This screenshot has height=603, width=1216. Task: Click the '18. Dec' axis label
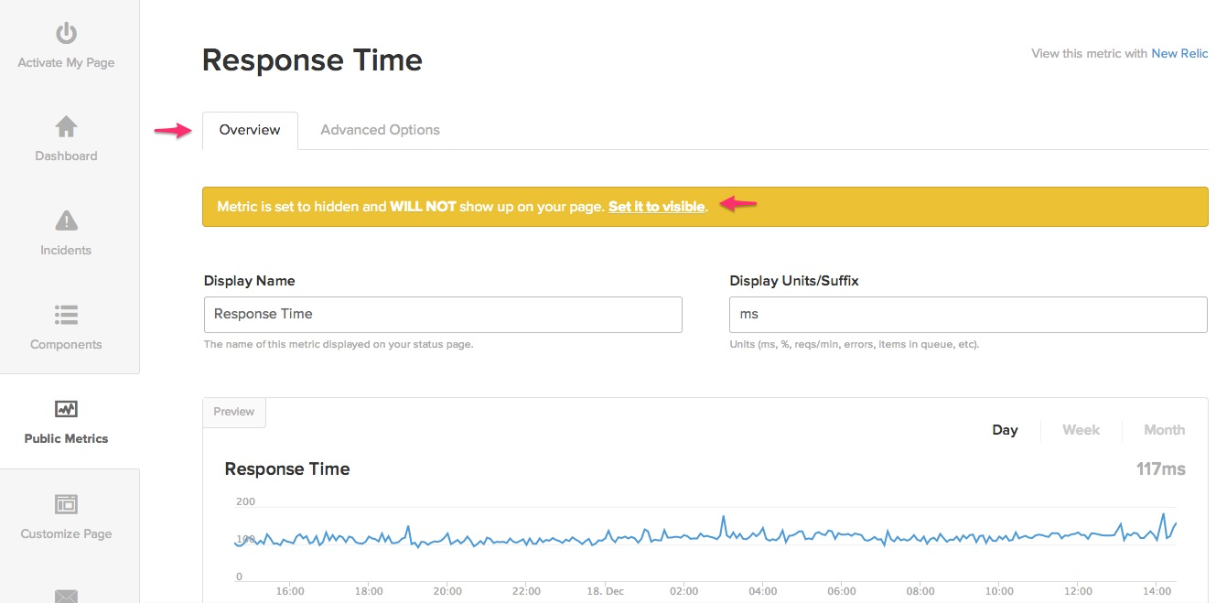point(606,591)
